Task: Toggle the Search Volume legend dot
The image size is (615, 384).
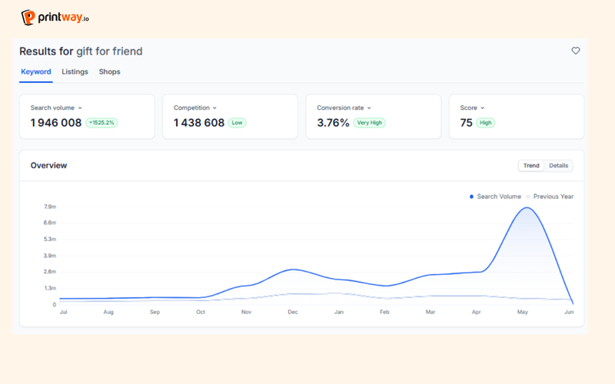Action: [471, 197]
